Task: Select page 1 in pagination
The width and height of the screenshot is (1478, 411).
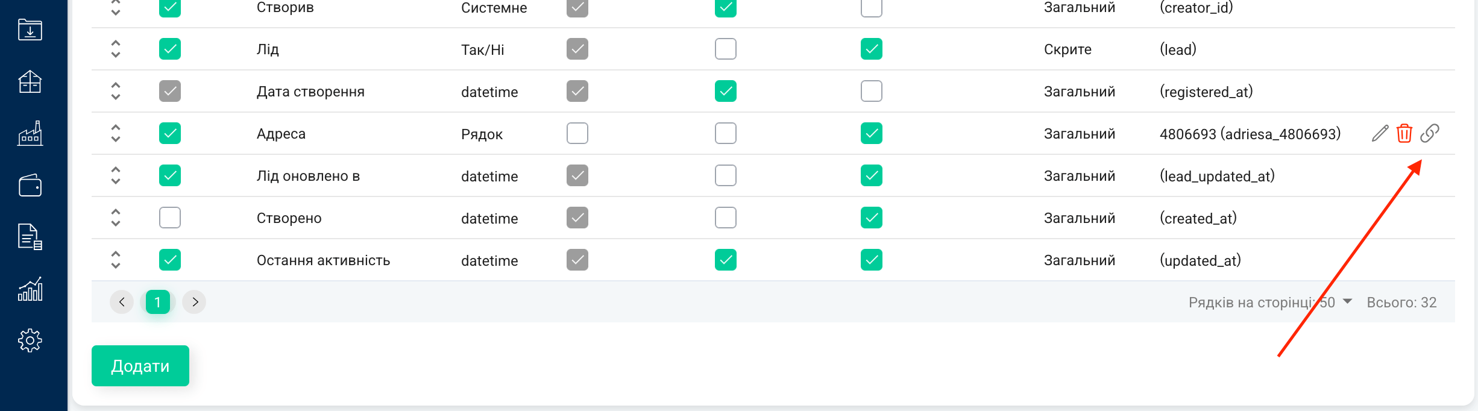Action: (158, 302)
